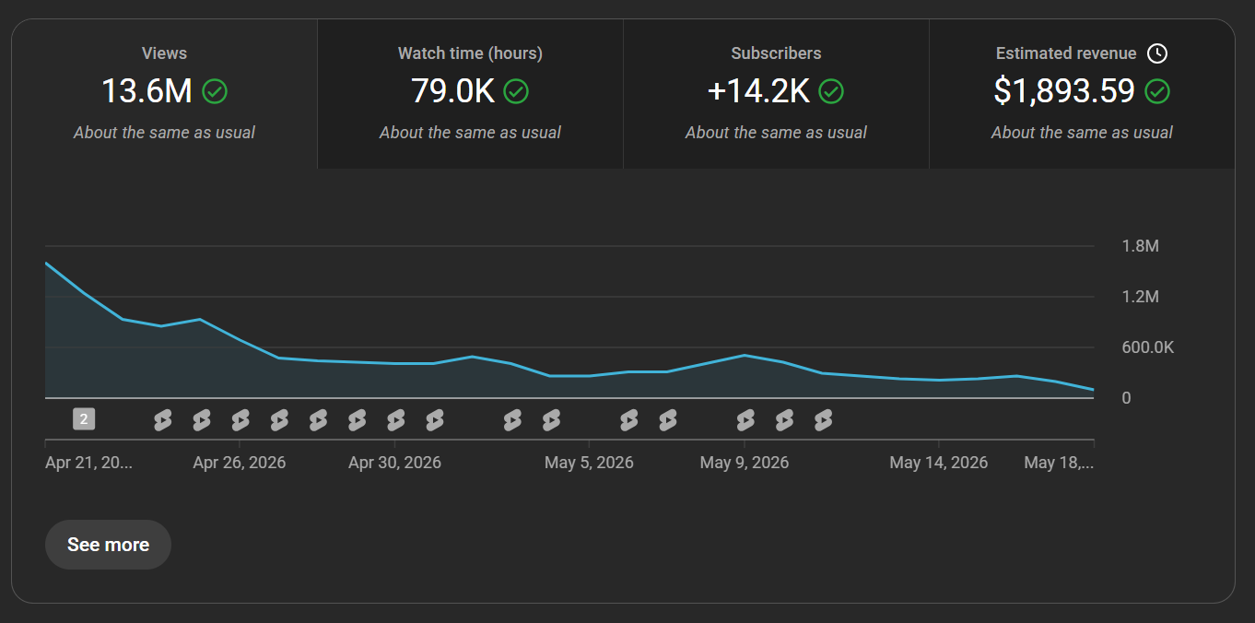Click the See more button
The height and width of the screenshot is (623, 1255).
point(108,545)
